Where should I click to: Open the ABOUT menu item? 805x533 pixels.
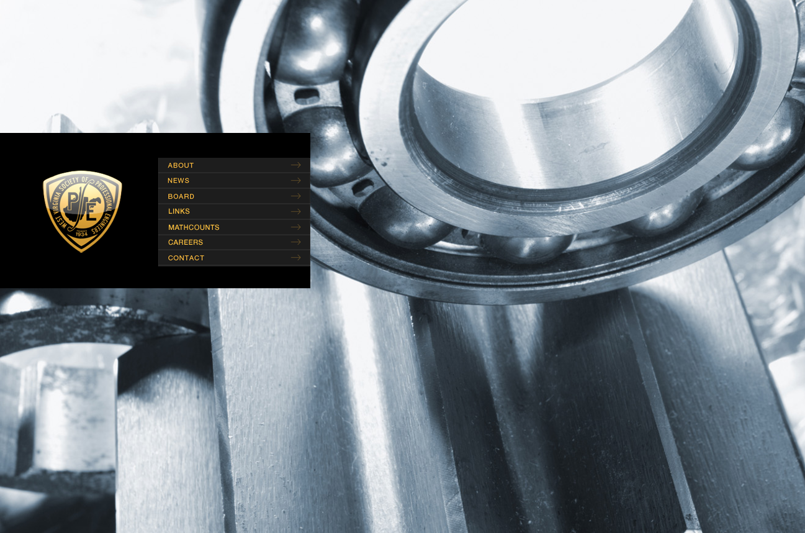(181, 165)
